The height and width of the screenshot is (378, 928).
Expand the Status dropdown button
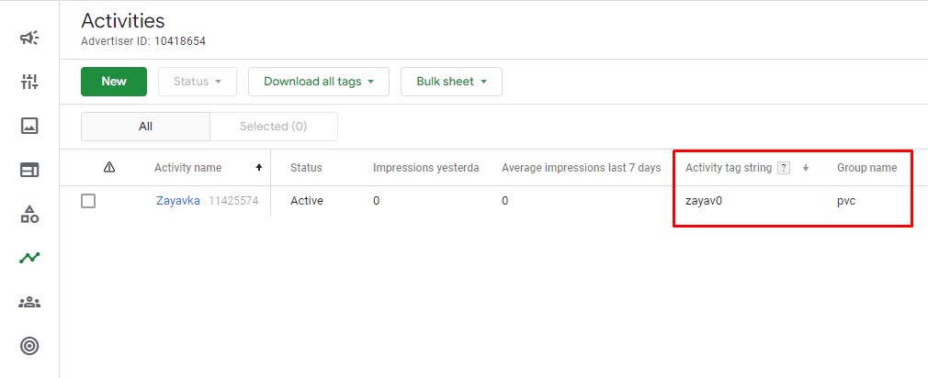(198, 82)
